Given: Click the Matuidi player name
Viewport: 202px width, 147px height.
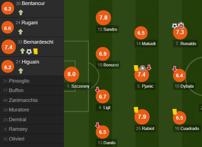Looking at the screenshot, I should pyautogui.click(x=146, y=44).
